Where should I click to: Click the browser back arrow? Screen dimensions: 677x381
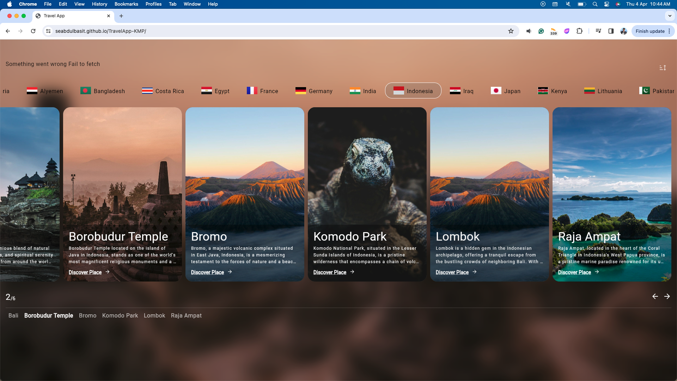8,31
